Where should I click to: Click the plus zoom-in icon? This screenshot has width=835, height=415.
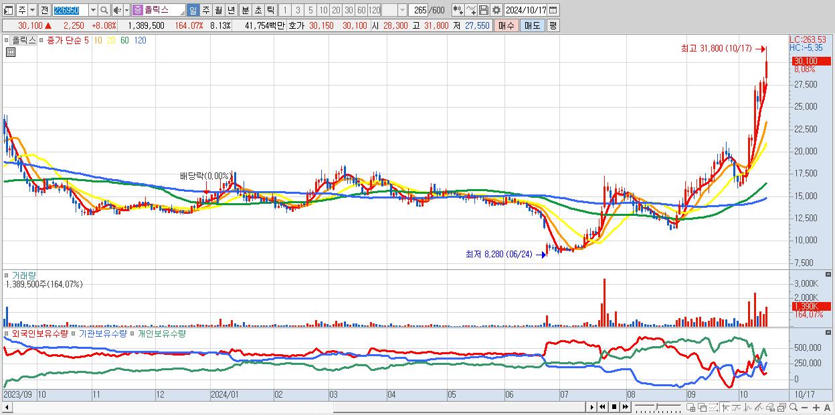click(x=816, y=408)
